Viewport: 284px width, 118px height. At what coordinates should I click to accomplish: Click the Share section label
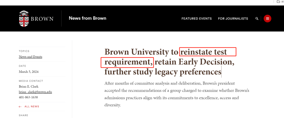[23, 115]
